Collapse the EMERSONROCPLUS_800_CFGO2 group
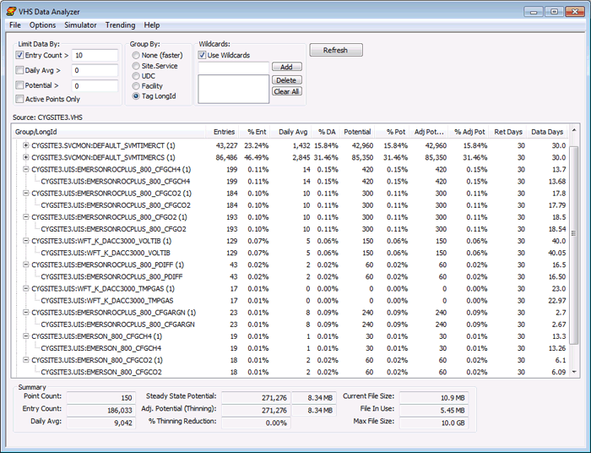The width and height of the screenshot is (591, 453). click(25, 217)
